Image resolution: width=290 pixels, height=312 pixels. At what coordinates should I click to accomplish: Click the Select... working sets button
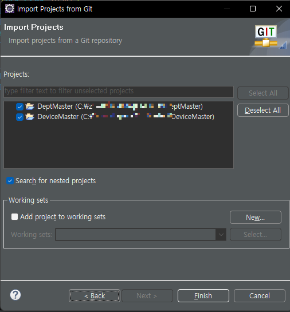(256, 234)
